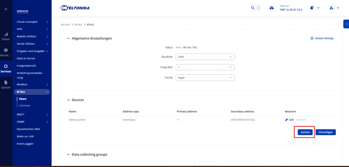Open the Stopp-Bits dropdown

pos(205,67)
